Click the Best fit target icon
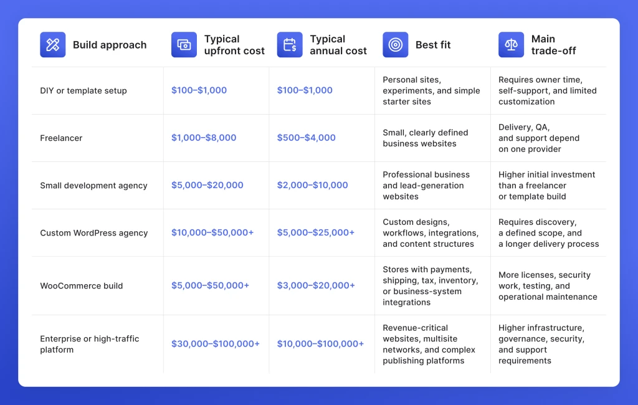Image resolution: width=638 pixels, height=405 pixels. [395, 45]
